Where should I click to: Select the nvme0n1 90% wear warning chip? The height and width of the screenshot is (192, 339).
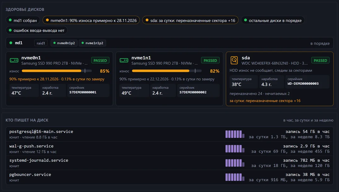[91, 20]
